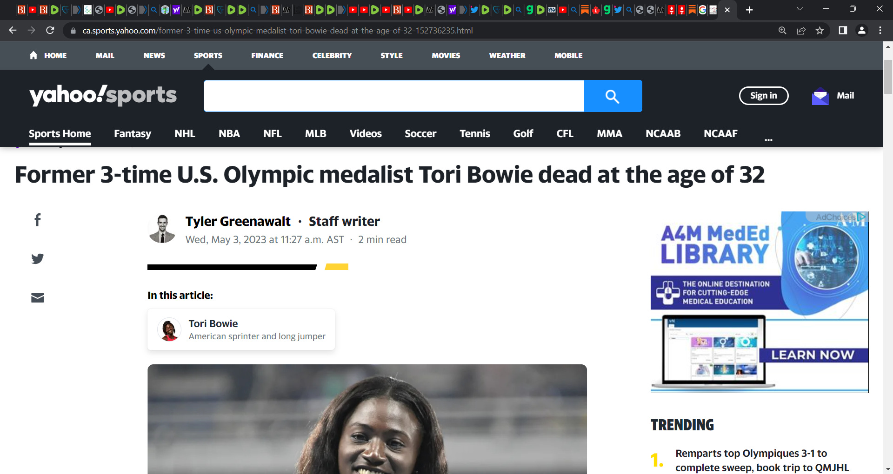Open the Tennis section
This screenshot has height=474, width=893.
475,134
